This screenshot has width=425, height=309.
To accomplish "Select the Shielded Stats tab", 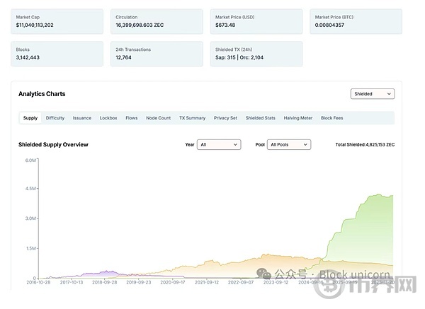I will (261, 118).
